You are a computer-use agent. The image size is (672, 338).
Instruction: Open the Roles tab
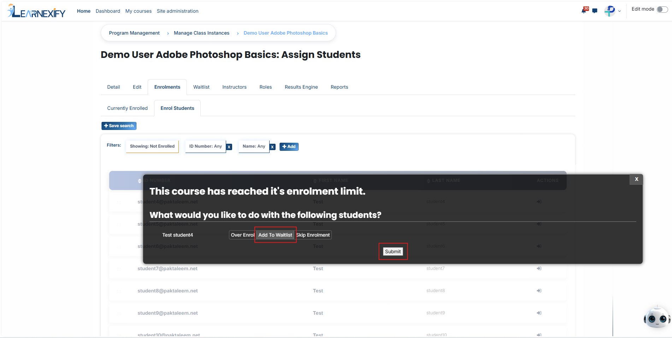[266, 87]
